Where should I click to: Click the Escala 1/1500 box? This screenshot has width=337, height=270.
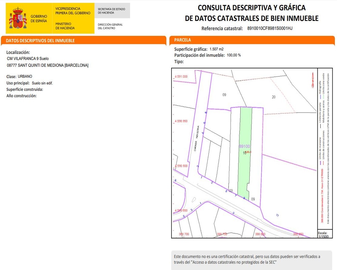(323, 235)
